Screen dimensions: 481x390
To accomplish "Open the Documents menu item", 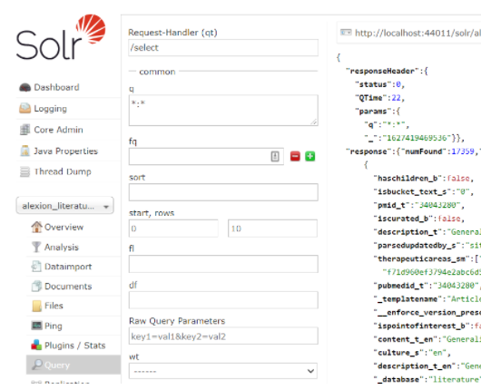I will pyautogui.click(x=68, y=286).
